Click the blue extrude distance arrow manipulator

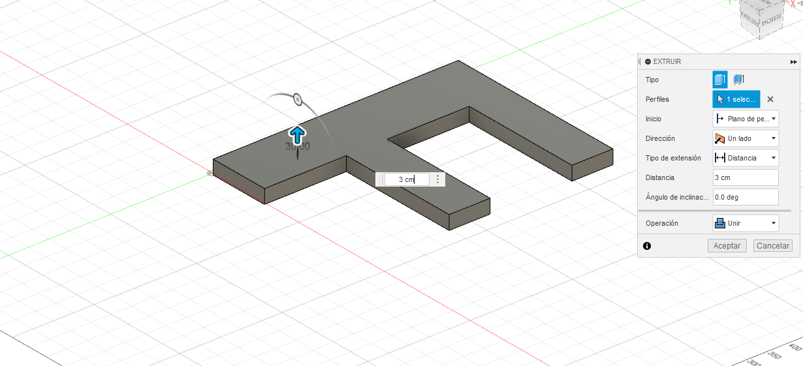[x=298, y=135]
